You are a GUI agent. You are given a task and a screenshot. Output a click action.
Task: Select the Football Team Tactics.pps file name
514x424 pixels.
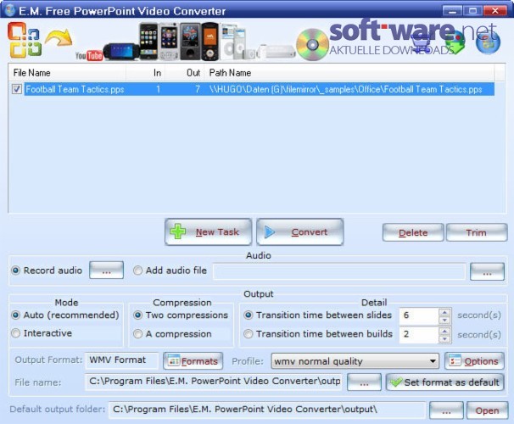tap(75, 89)
